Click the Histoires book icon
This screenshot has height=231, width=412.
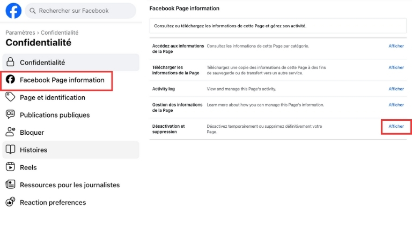tap(11, 150)
